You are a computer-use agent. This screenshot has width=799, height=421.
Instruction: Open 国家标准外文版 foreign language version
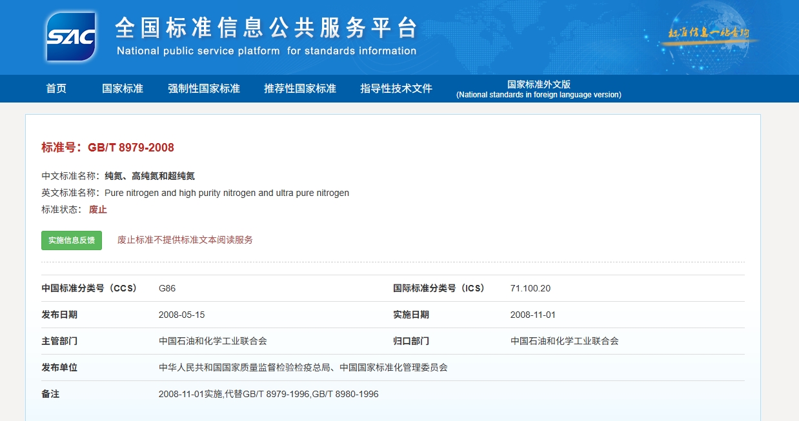pyautogui.click(x=539, y=89)
